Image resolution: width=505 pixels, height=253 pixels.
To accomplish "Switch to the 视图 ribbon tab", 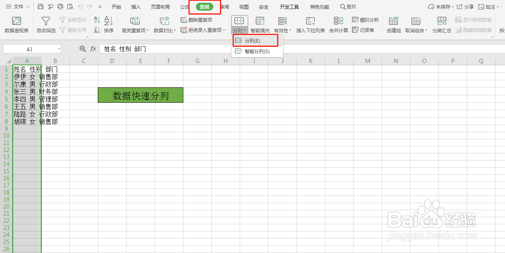I will (244, 7).
